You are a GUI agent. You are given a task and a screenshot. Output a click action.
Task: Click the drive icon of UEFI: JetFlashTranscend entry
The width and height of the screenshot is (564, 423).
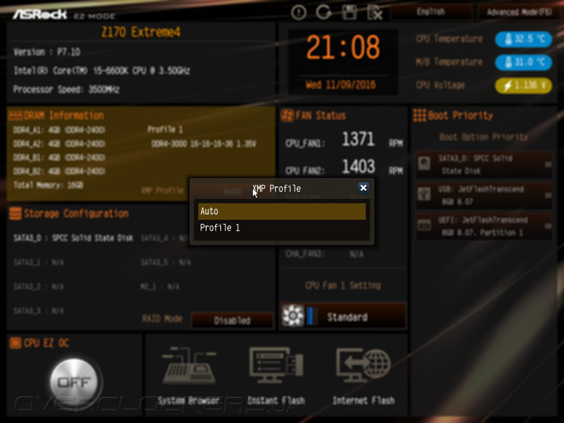pos(424,226)
